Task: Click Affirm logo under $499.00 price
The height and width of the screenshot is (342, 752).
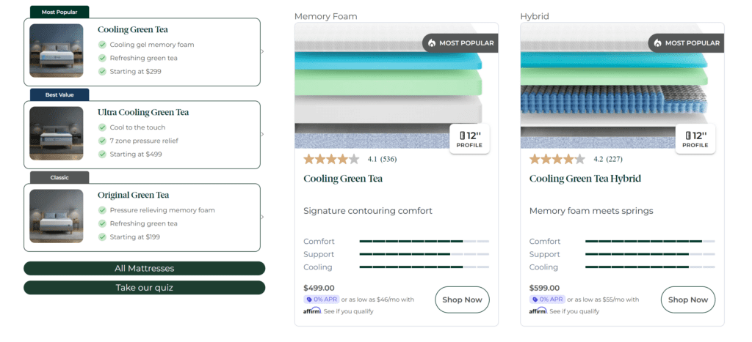Action: click(x=312, y=311)
